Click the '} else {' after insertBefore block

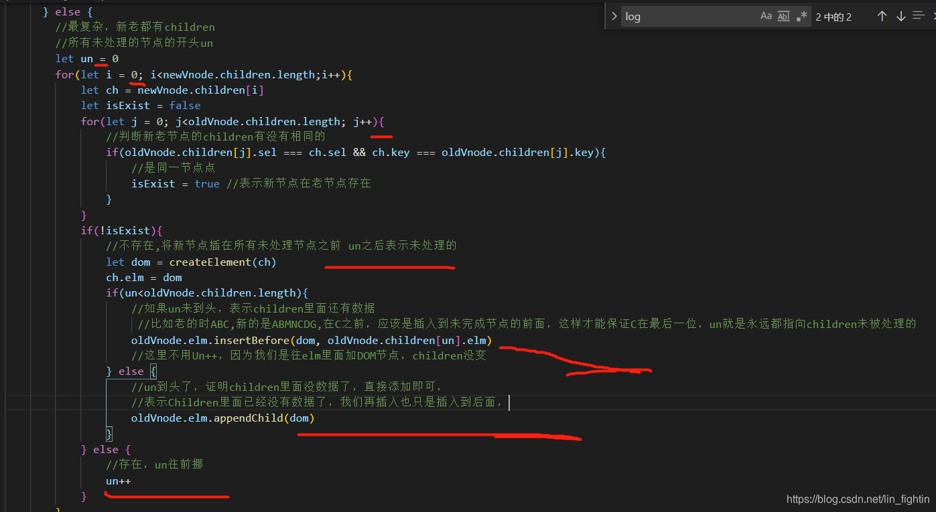131,371
